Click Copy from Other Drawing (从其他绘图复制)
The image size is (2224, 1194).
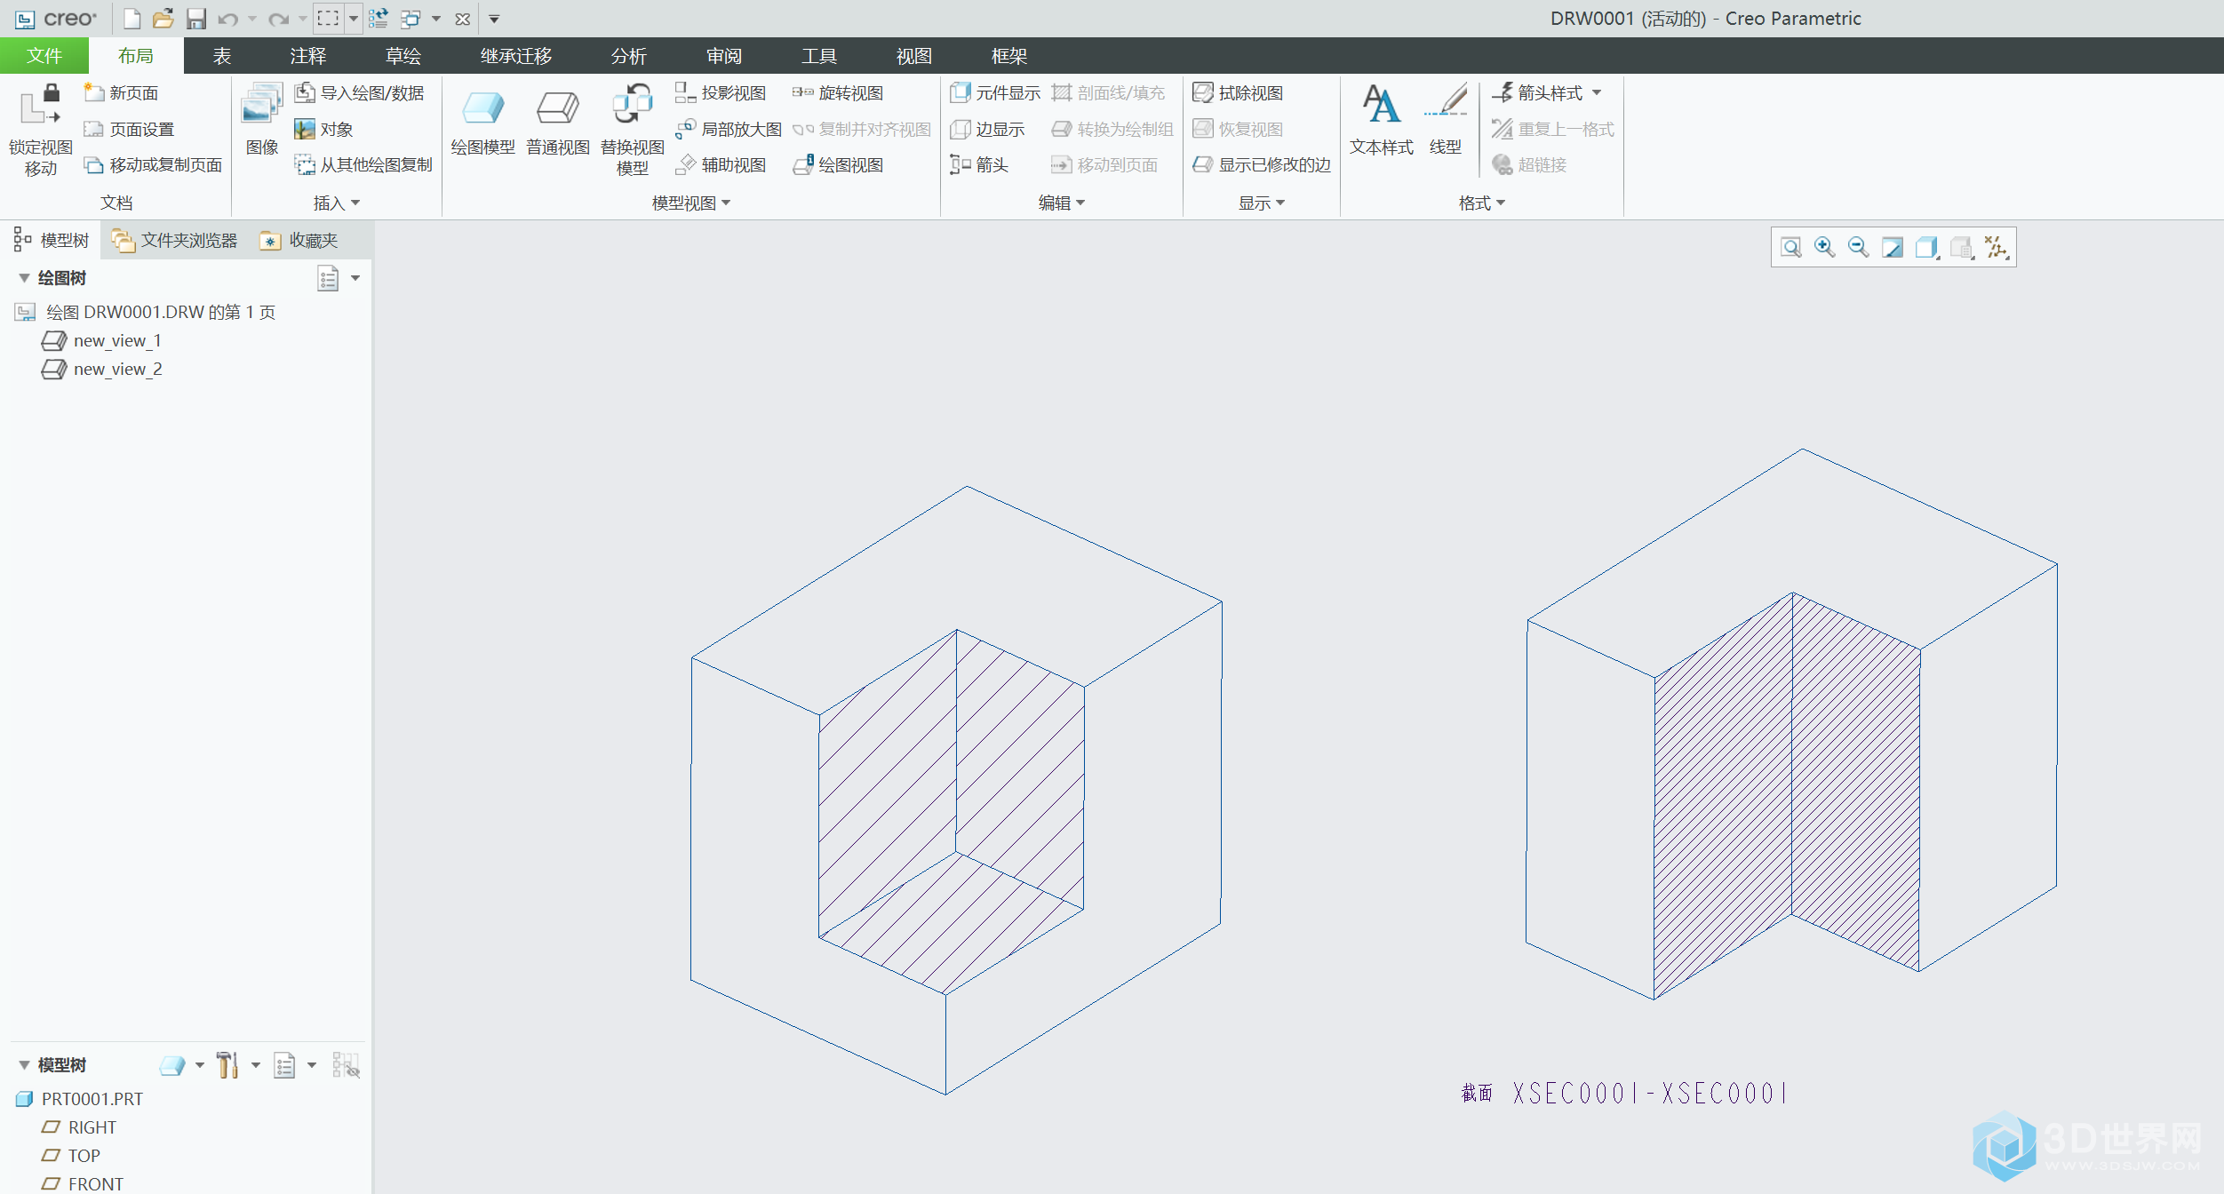[363, 164]
